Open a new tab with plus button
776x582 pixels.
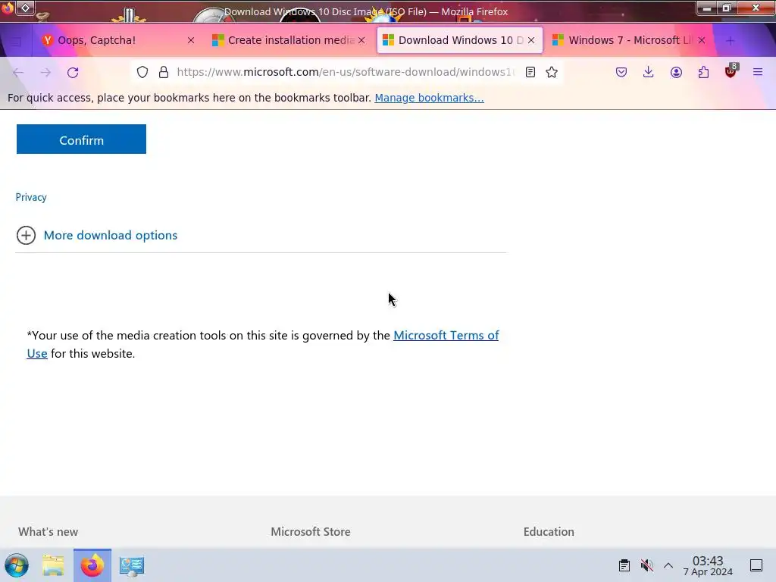[730, 41]
